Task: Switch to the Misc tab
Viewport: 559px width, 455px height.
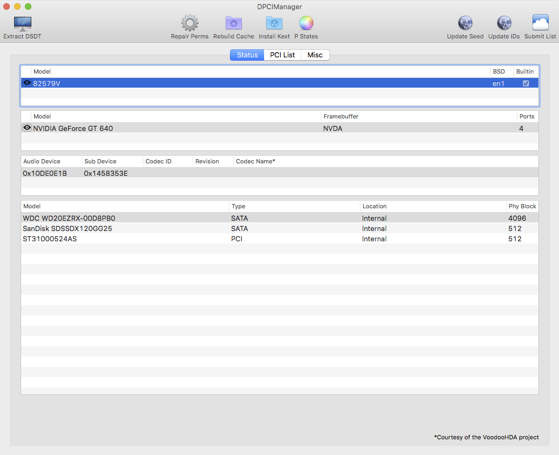Action: click(x=315, y=55)
